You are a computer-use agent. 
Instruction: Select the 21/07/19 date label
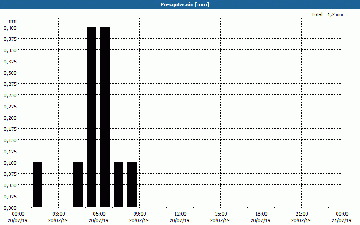click(342, 220)
